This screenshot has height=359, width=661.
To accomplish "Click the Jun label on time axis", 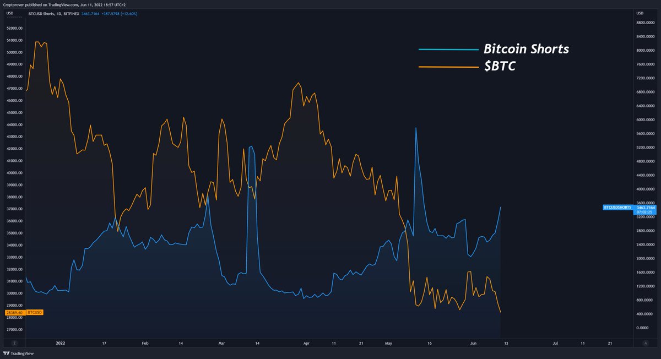I will point(473,343).
